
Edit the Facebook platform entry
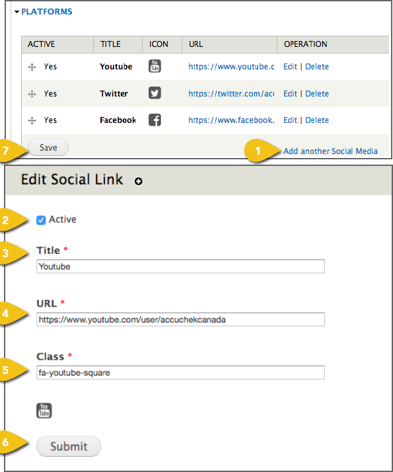point(290,120)
